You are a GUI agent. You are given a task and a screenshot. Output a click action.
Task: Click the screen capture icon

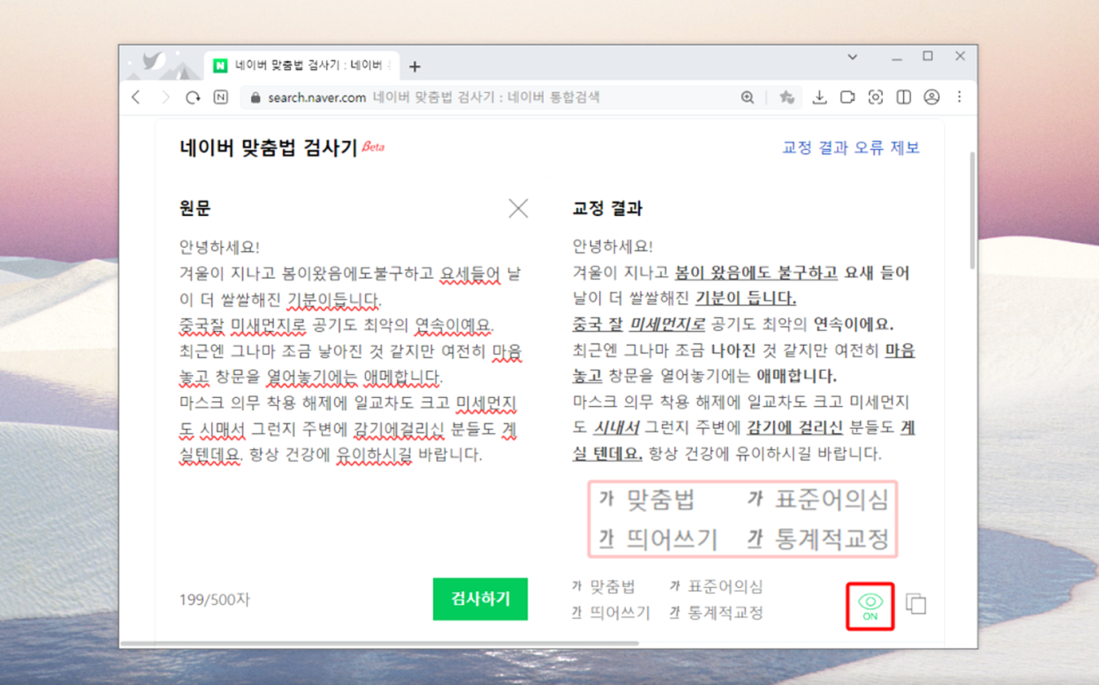click(x=875, y=97)
